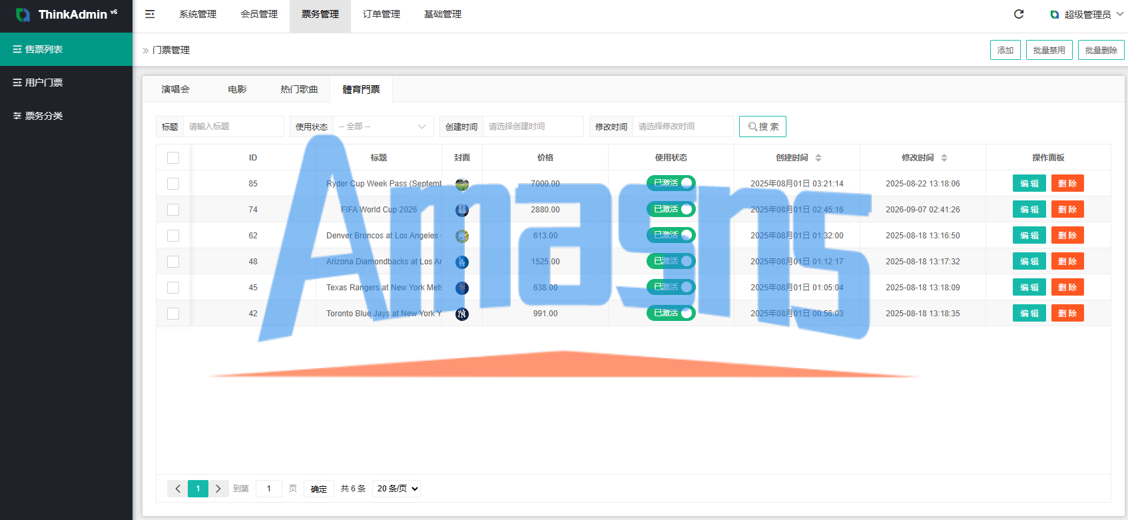Switch to the 热门歌曲 tab
Screen dimensions: 1128x520
(299, 89)
